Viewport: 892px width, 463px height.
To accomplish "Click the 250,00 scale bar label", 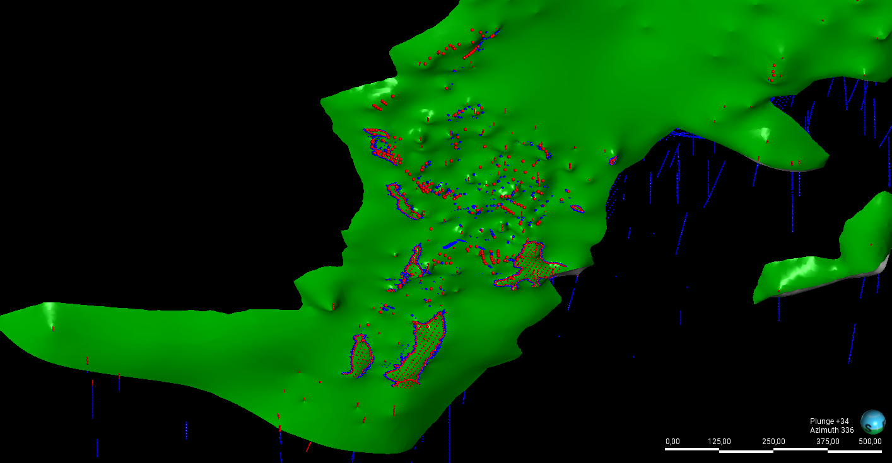I will click(x=773, y=441).
